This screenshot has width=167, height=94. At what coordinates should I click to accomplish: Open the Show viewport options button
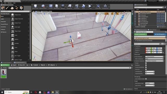coord(49,14)
